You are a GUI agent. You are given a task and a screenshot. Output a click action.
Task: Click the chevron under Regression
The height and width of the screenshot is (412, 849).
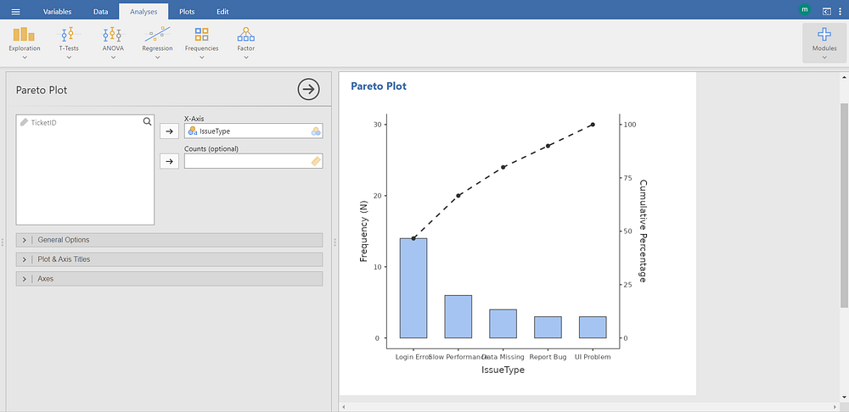pos(157,58)
